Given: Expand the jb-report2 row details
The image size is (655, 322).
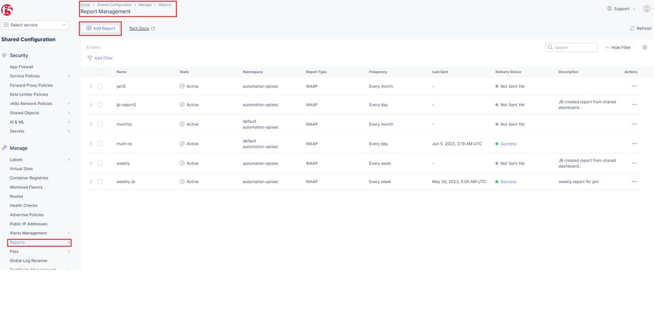Looking at the screenshot, I should (x=90, y=104).
